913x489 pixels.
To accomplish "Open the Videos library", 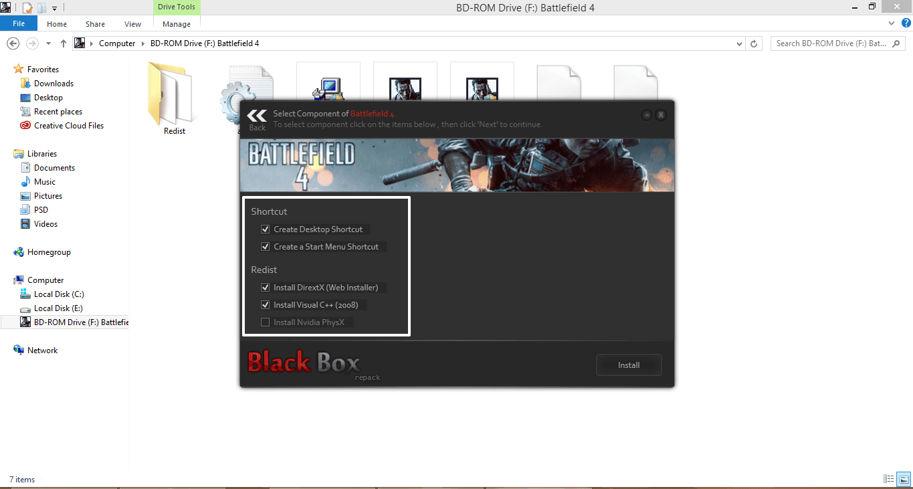I will click(x=45, y=224).
